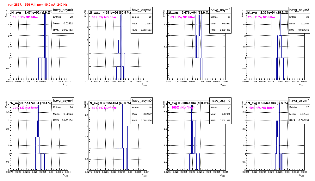Click Mean value 0.02946 in havg_asym7 box
The height and width of the screenshot is (181, 315).
point(304,114)
